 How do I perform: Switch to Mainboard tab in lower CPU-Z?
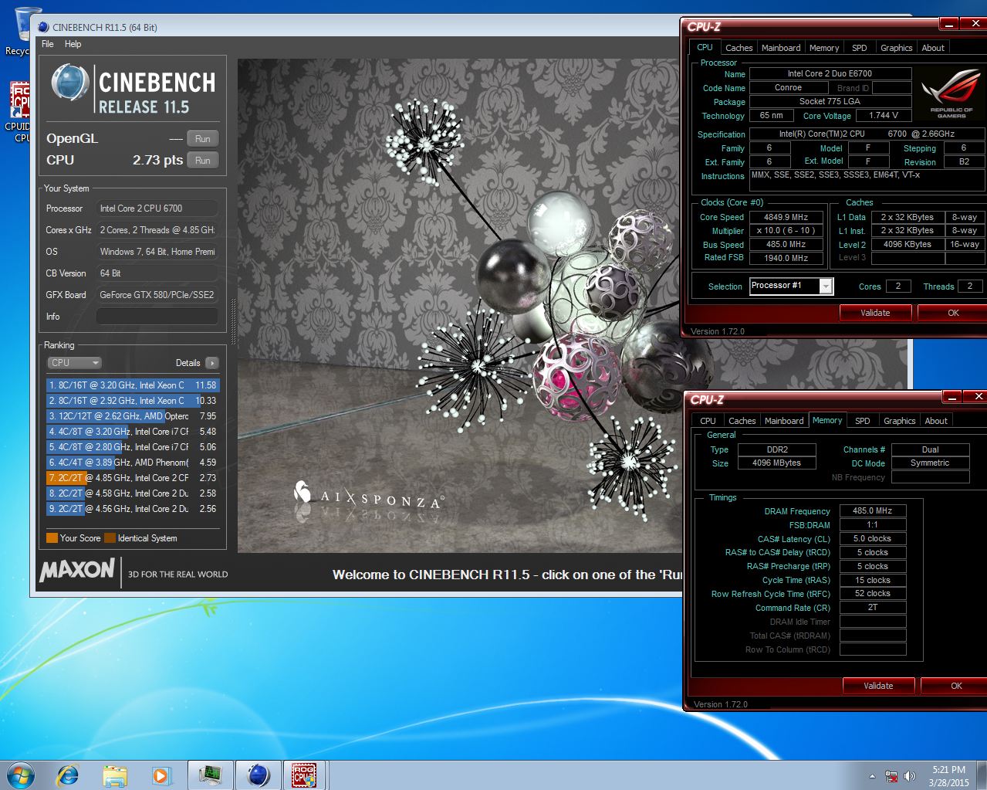tap(784, 421)
